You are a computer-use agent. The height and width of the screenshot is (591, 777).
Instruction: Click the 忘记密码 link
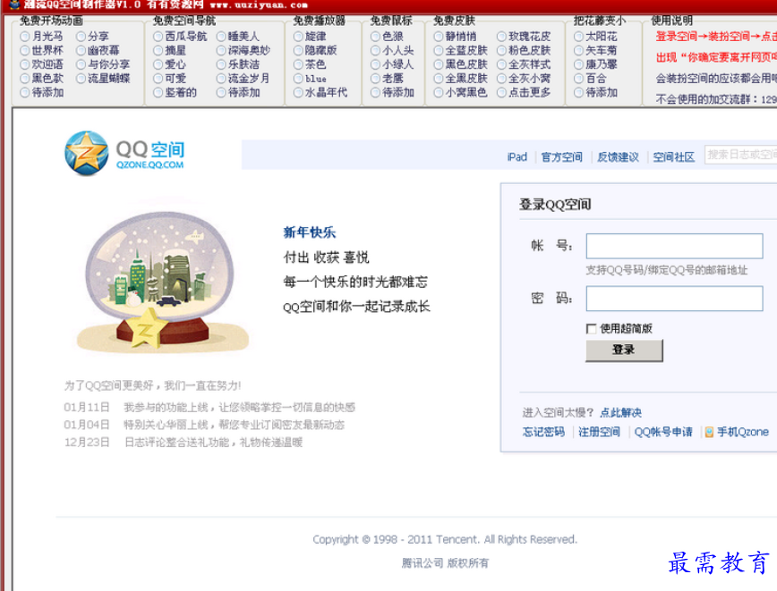[x=543, y=432]
